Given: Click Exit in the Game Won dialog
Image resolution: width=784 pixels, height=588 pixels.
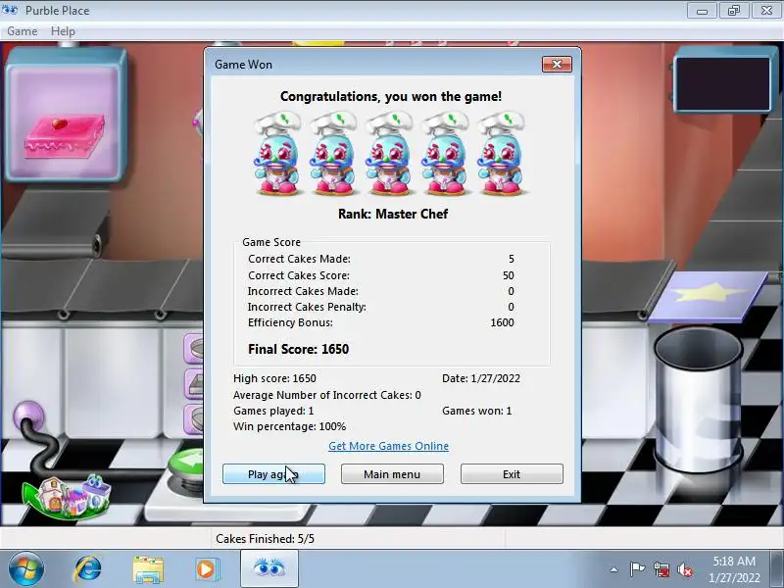Looking at the screenshot, I should pos(512,474).
